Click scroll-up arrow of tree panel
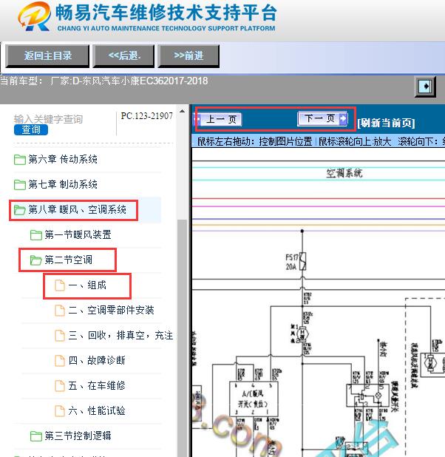Viewport: 445px width, 457px height. (x=182, y=111)
